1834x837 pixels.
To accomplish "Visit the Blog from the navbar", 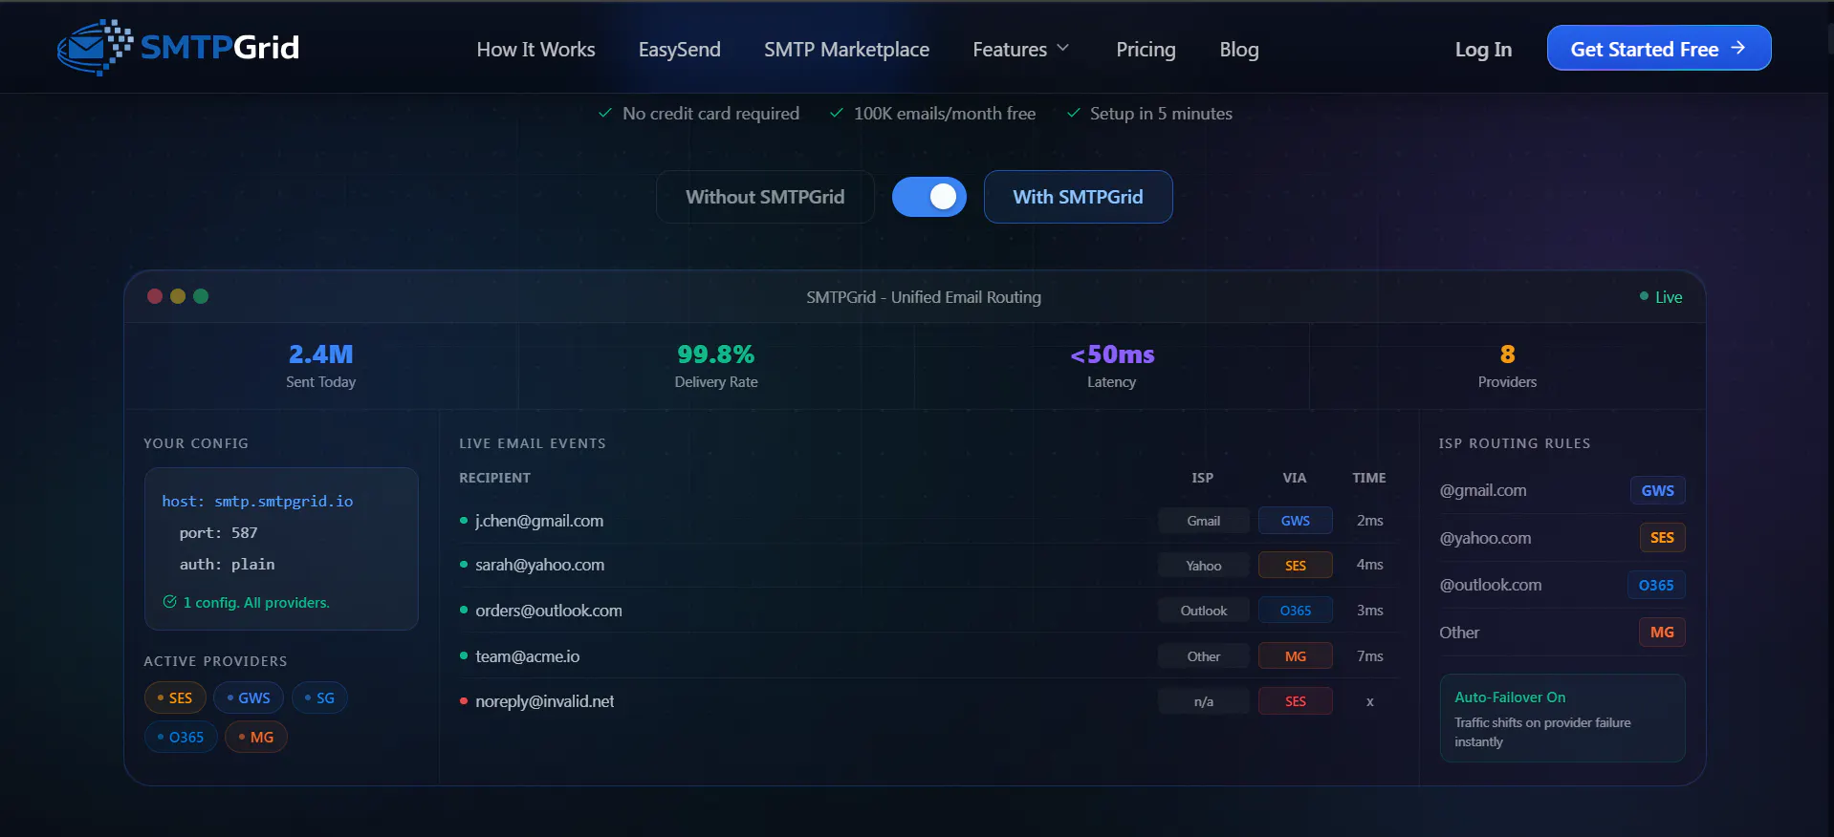I will tap(1239, 50).
